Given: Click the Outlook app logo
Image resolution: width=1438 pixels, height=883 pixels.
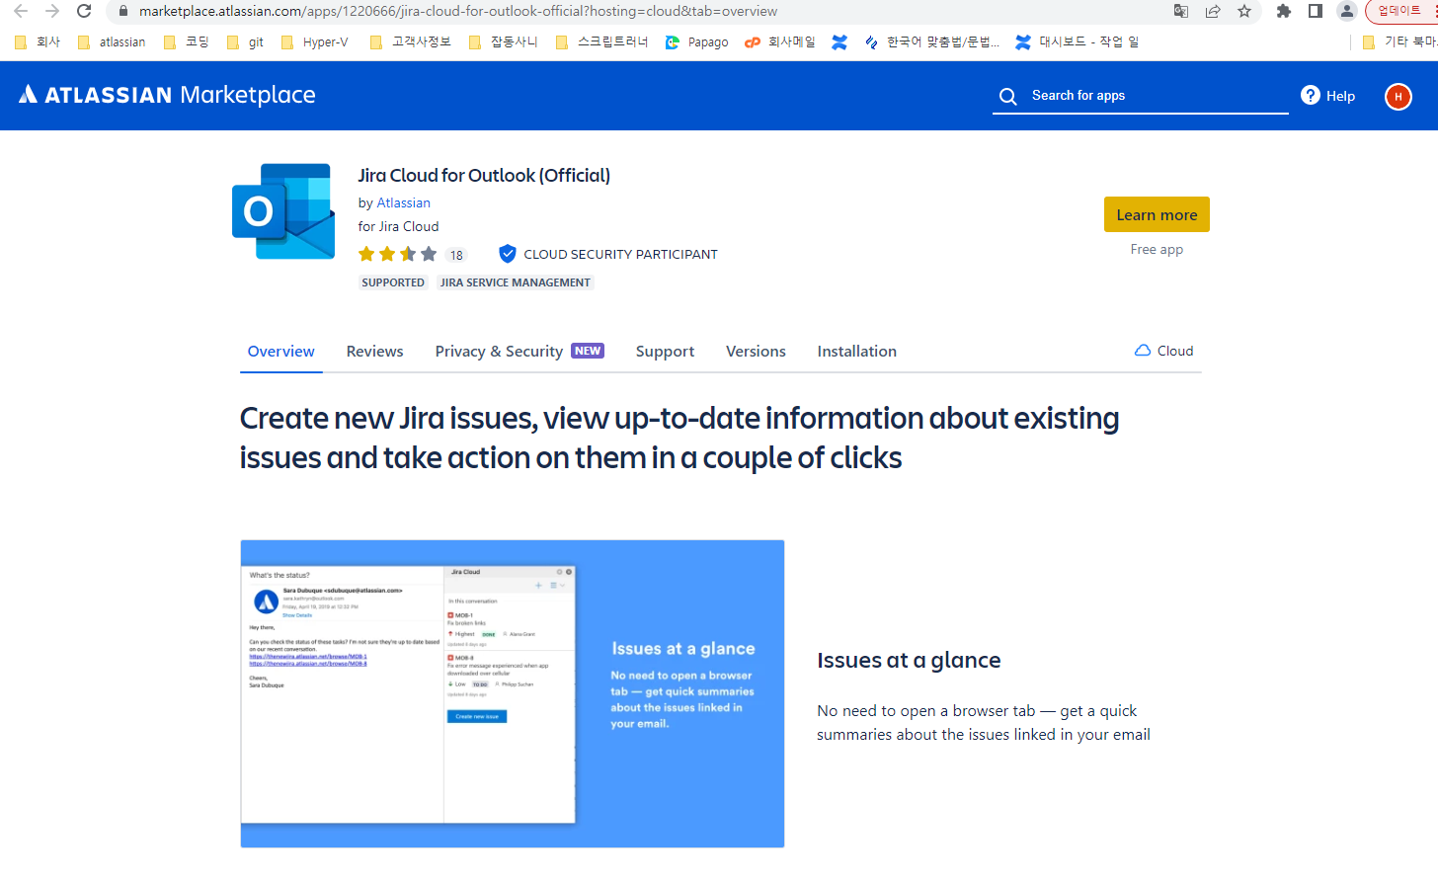Looking at the screenshot, I should point(283,211).
